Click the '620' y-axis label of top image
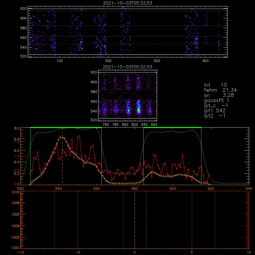 23,8
